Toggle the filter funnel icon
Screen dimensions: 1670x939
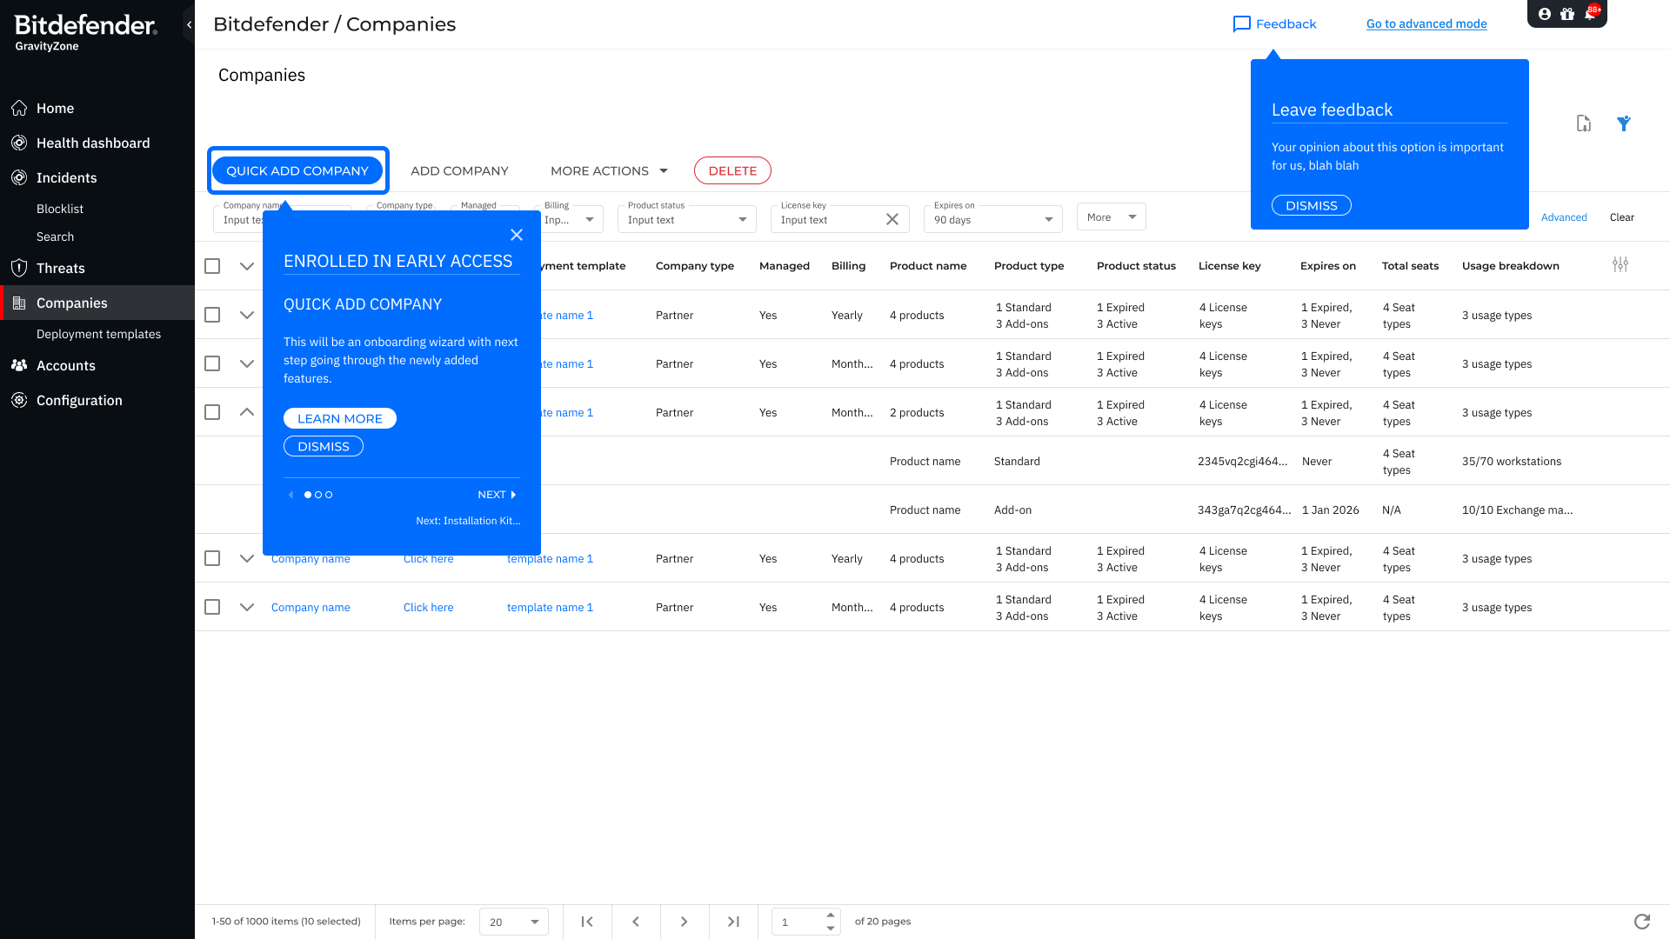point(1624,123)
